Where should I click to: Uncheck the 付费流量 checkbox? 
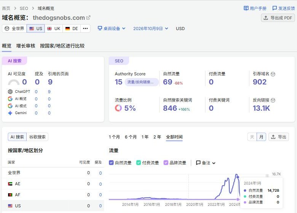(139, 163)
